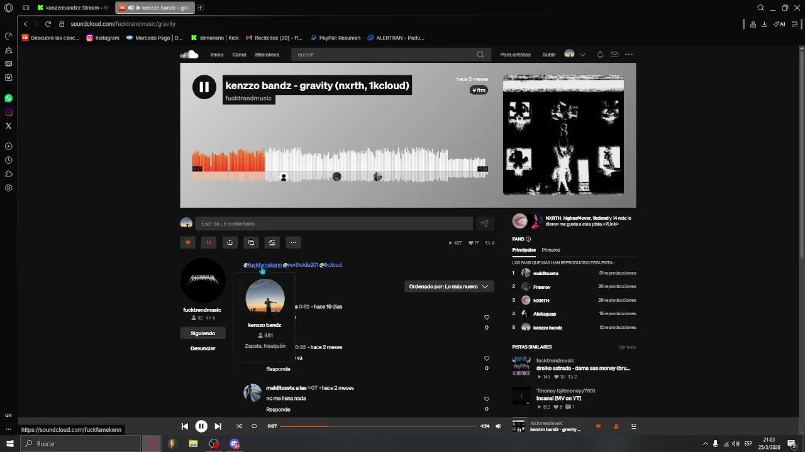Click Responde under the 'no me llena nada' comment
This screenshot has width=805, height=452.
[278, 409]
